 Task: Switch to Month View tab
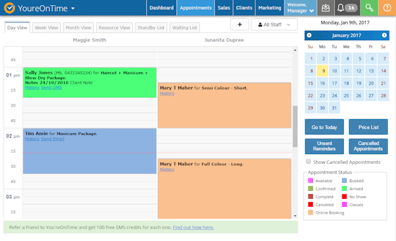[x=79, y=28]
